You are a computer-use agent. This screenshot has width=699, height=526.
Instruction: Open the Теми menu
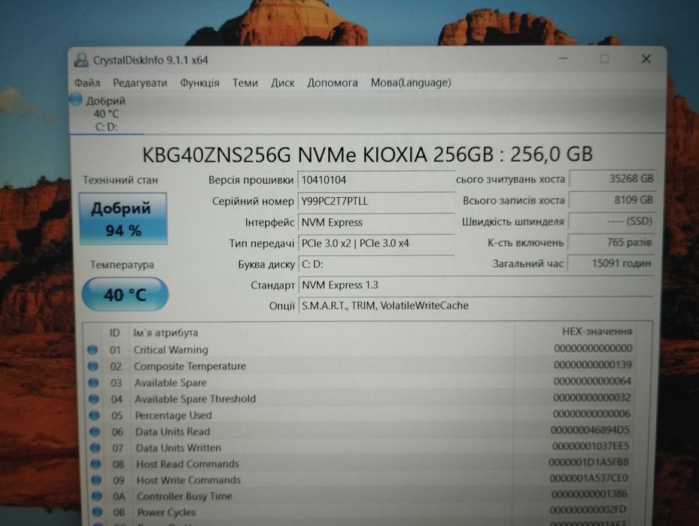tap(245, 83)
